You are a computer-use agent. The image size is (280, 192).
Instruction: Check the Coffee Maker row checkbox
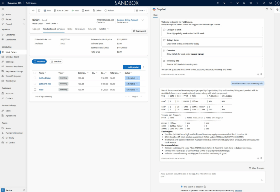(x=35, y=78)
